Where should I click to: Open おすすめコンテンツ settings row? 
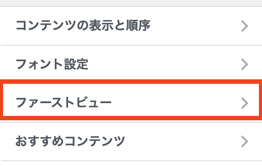pyautogui.click(x=131, y=141)
